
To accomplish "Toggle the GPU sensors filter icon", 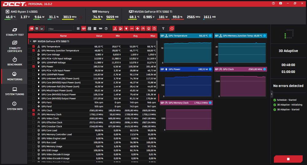I will (x=84, y=29).
